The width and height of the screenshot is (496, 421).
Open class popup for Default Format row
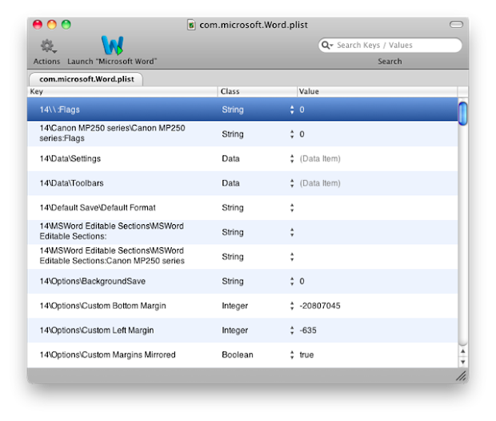292,207
